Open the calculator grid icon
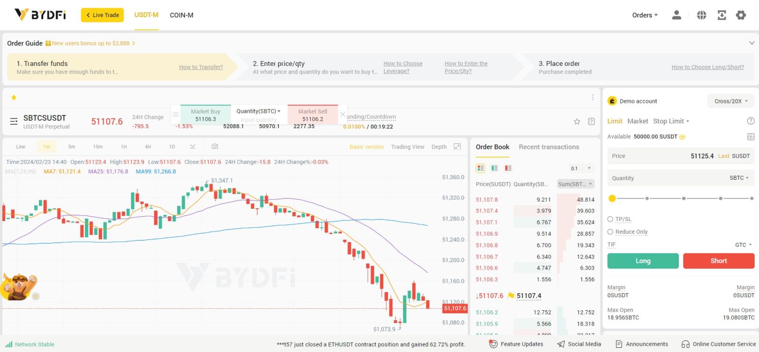The image size is (759, 352). pyautogui.click(x=750, y=137)
